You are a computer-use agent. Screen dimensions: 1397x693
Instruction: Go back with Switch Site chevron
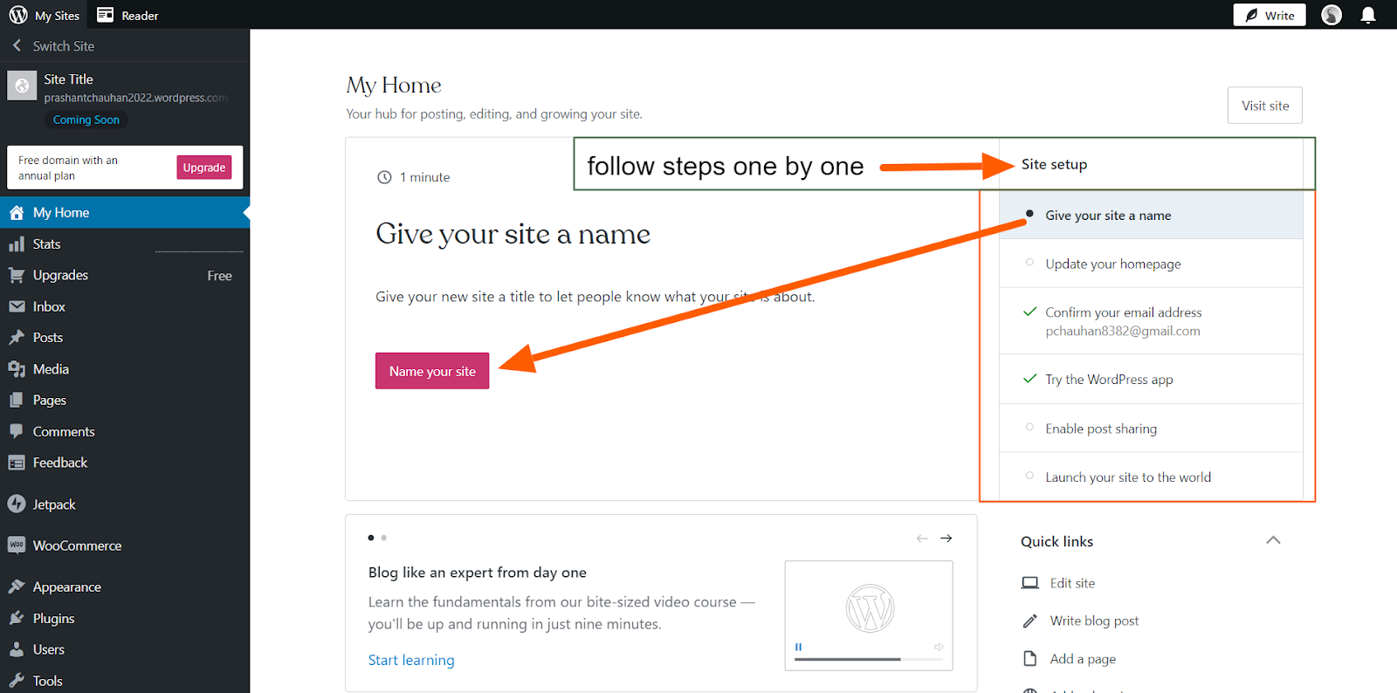[x=17, y=45]
